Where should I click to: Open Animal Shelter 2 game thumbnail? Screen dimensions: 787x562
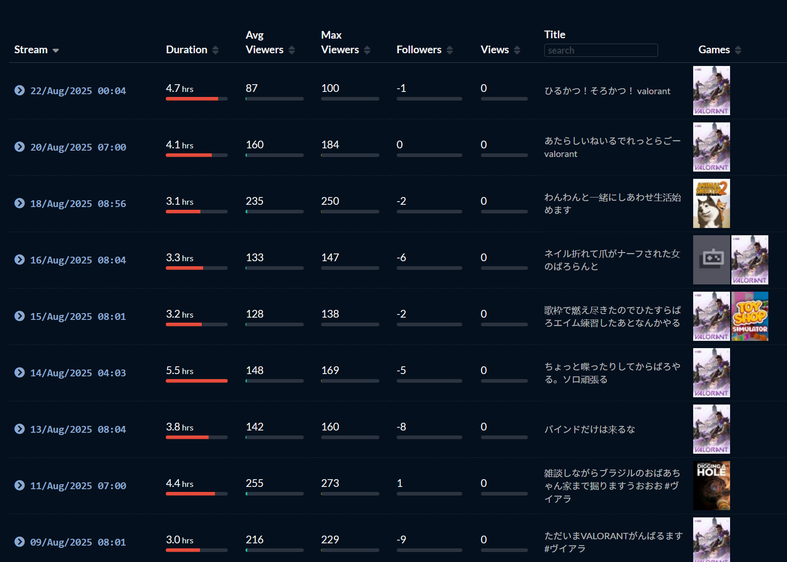point(711,203)
